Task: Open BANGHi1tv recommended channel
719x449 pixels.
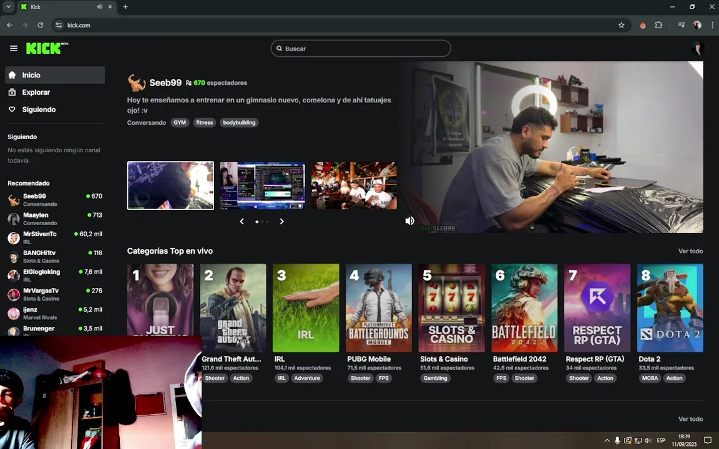Action: (x=55, y=256)
